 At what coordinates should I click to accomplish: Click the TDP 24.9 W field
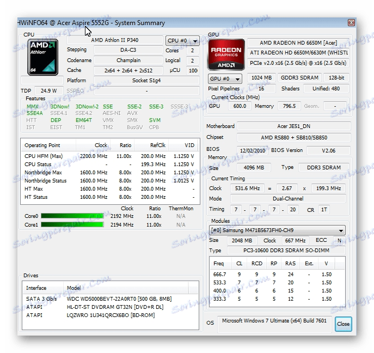pyautogui.click(x=48, y=90)
